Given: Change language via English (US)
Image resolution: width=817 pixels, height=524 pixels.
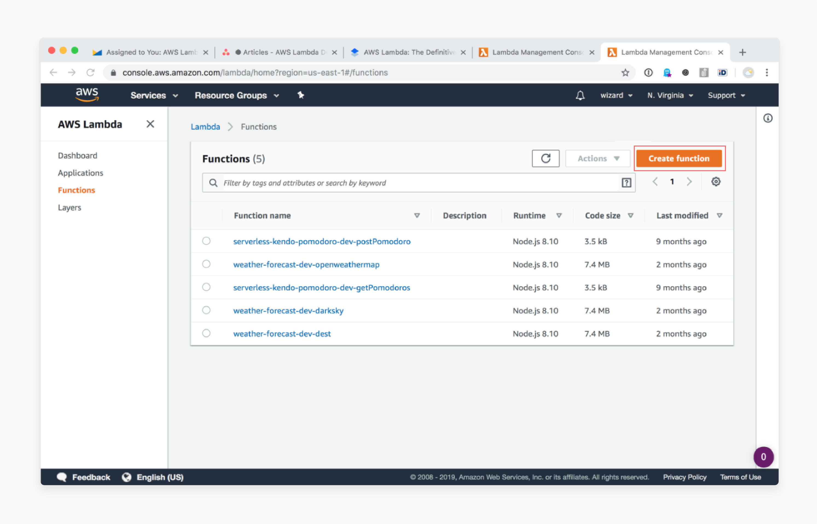Looking at the screenshot, I should click(x=153, y=477).
